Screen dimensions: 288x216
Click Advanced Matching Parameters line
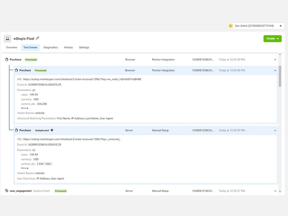click(65, 118)
